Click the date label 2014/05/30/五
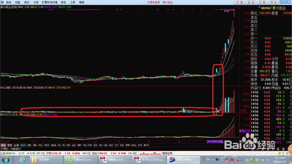292x164 pixels. point(215,142)
